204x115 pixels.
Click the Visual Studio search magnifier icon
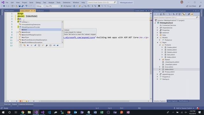(115, 2)
